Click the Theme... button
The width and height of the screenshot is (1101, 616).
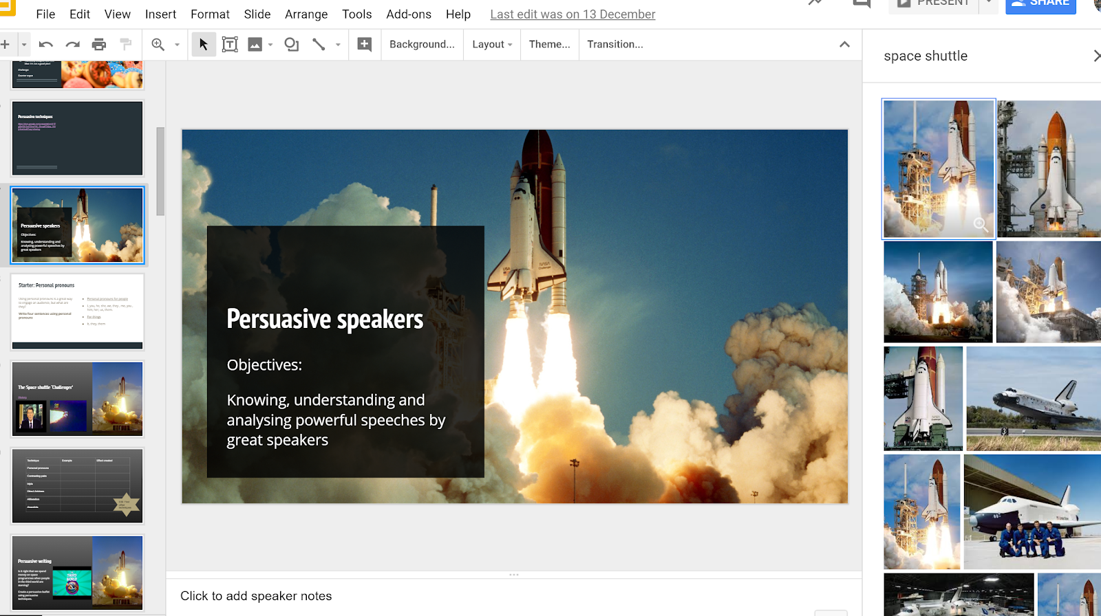pyautogui.click(x=549, y=45)
